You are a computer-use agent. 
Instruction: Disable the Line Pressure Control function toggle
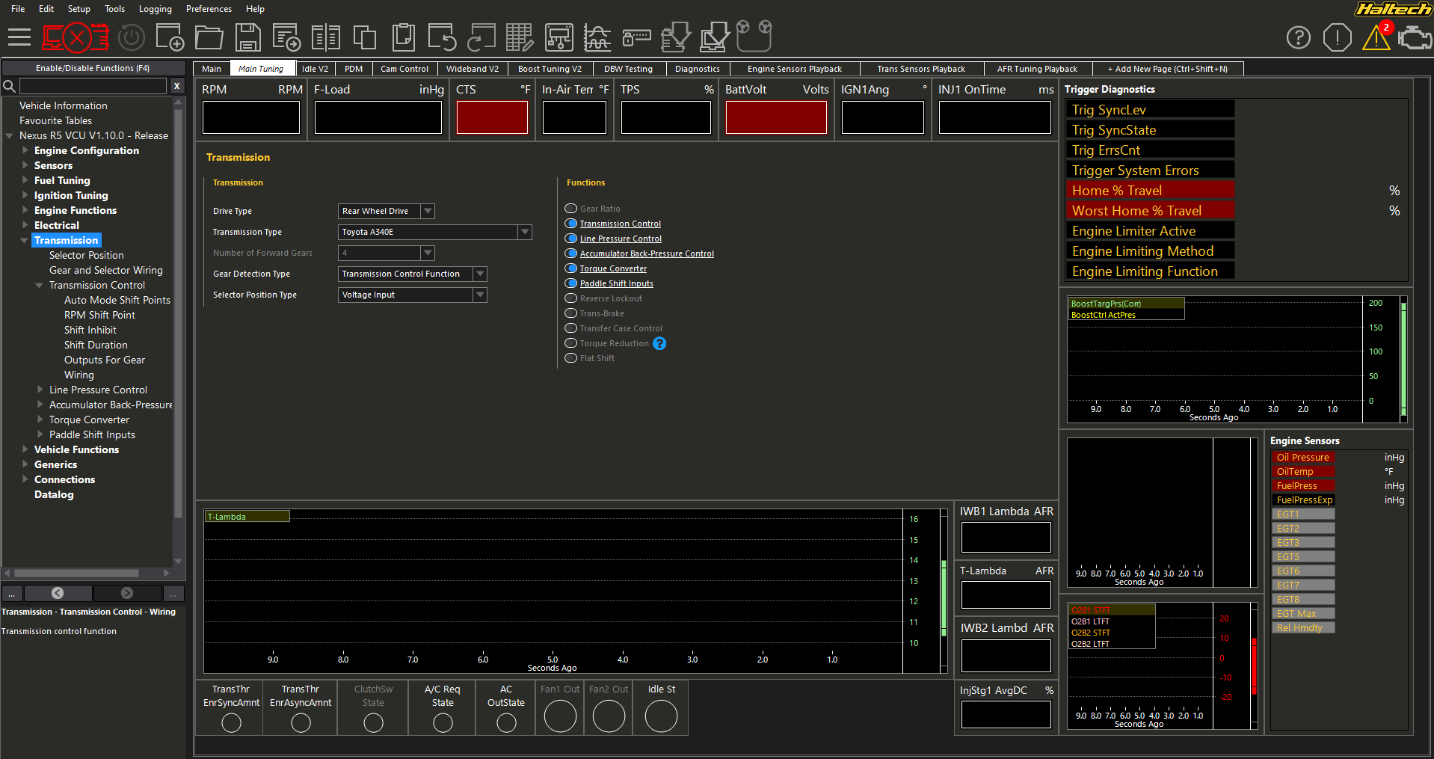point(571,239)
